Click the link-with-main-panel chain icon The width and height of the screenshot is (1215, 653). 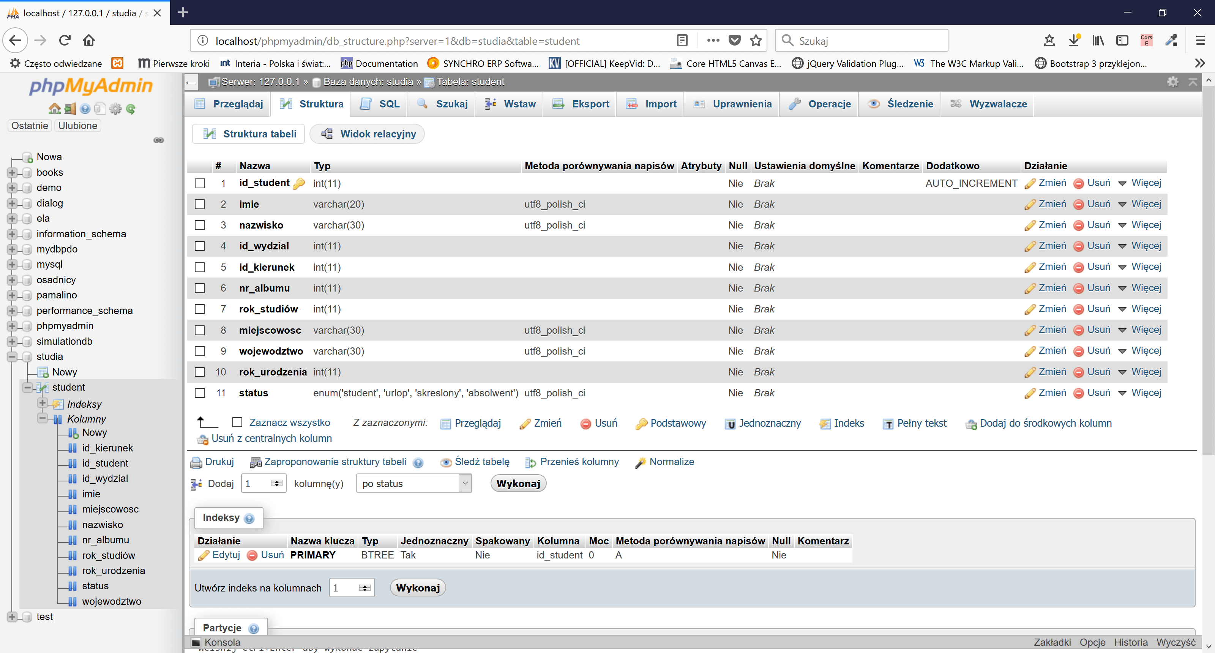click(x=158, y=140)
